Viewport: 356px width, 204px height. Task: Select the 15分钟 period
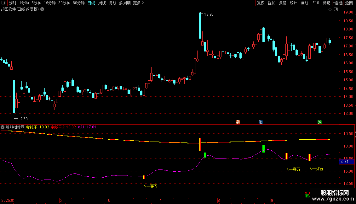click(x=50, y=3)
